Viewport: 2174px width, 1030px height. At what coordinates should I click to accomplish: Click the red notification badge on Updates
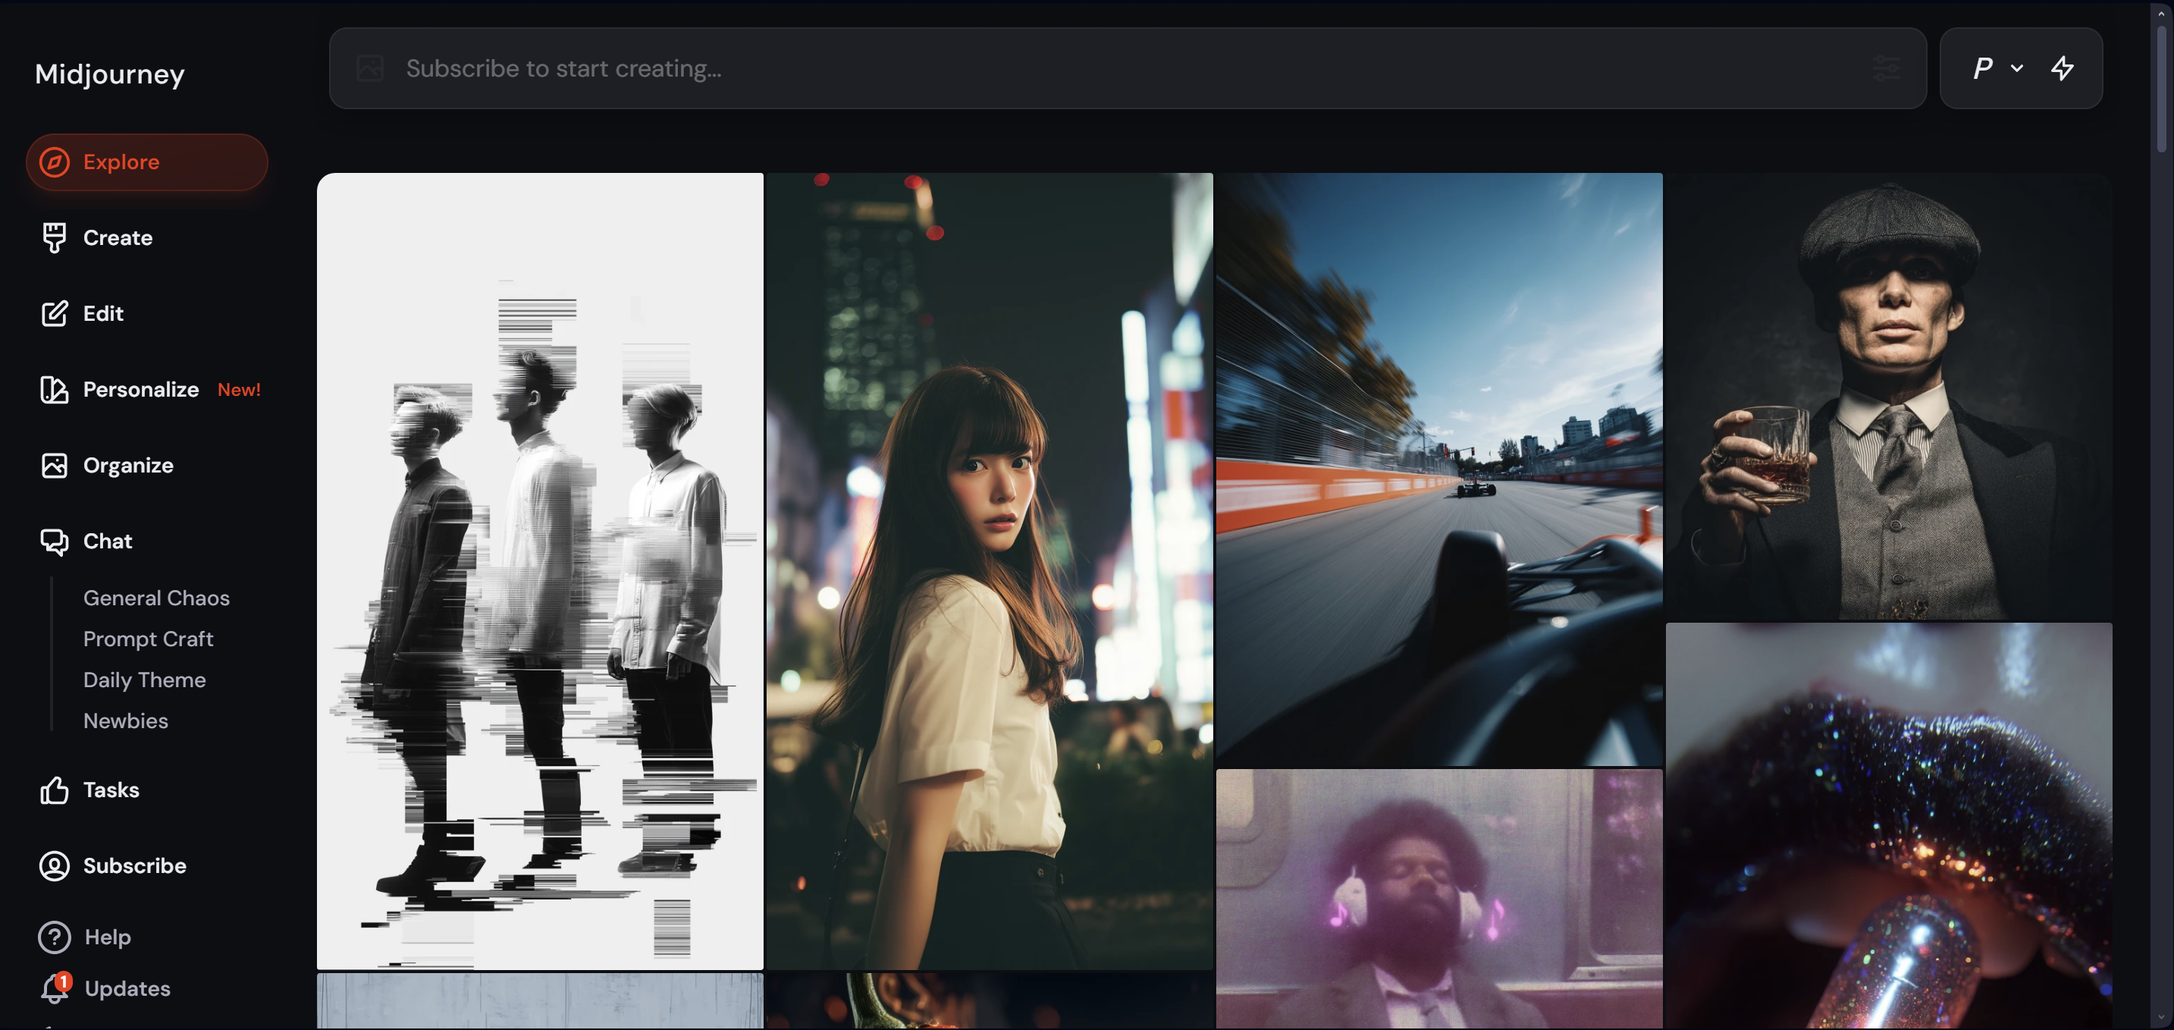64,981
